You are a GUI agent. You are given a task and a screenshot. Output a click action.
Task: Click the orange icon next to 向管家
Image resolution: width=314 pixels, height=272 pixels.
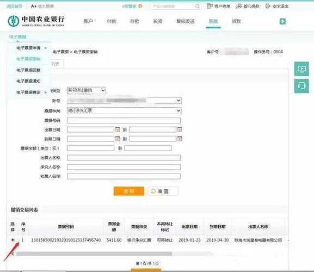coord(140,6)
